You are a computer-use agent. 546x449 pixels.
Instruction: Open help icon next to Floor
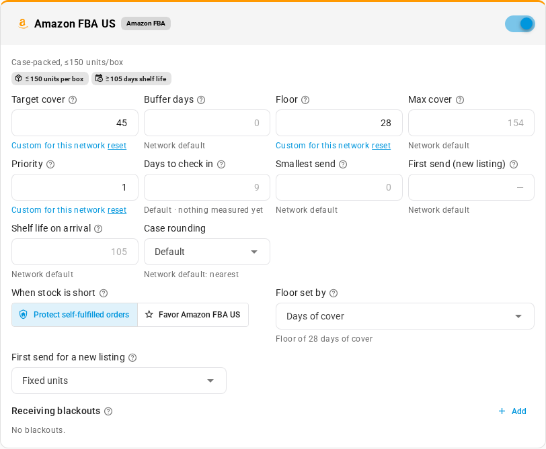click(x=305, y=100)
